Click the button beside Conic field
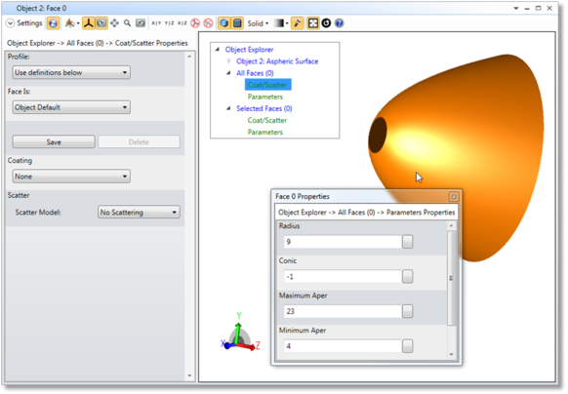The width and height of the screenshot is (568, 394). point(408,277)
